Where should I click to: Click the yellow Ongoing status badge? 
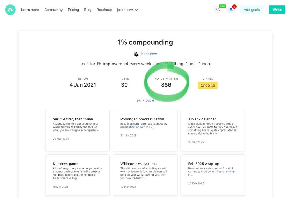[207, 85]
